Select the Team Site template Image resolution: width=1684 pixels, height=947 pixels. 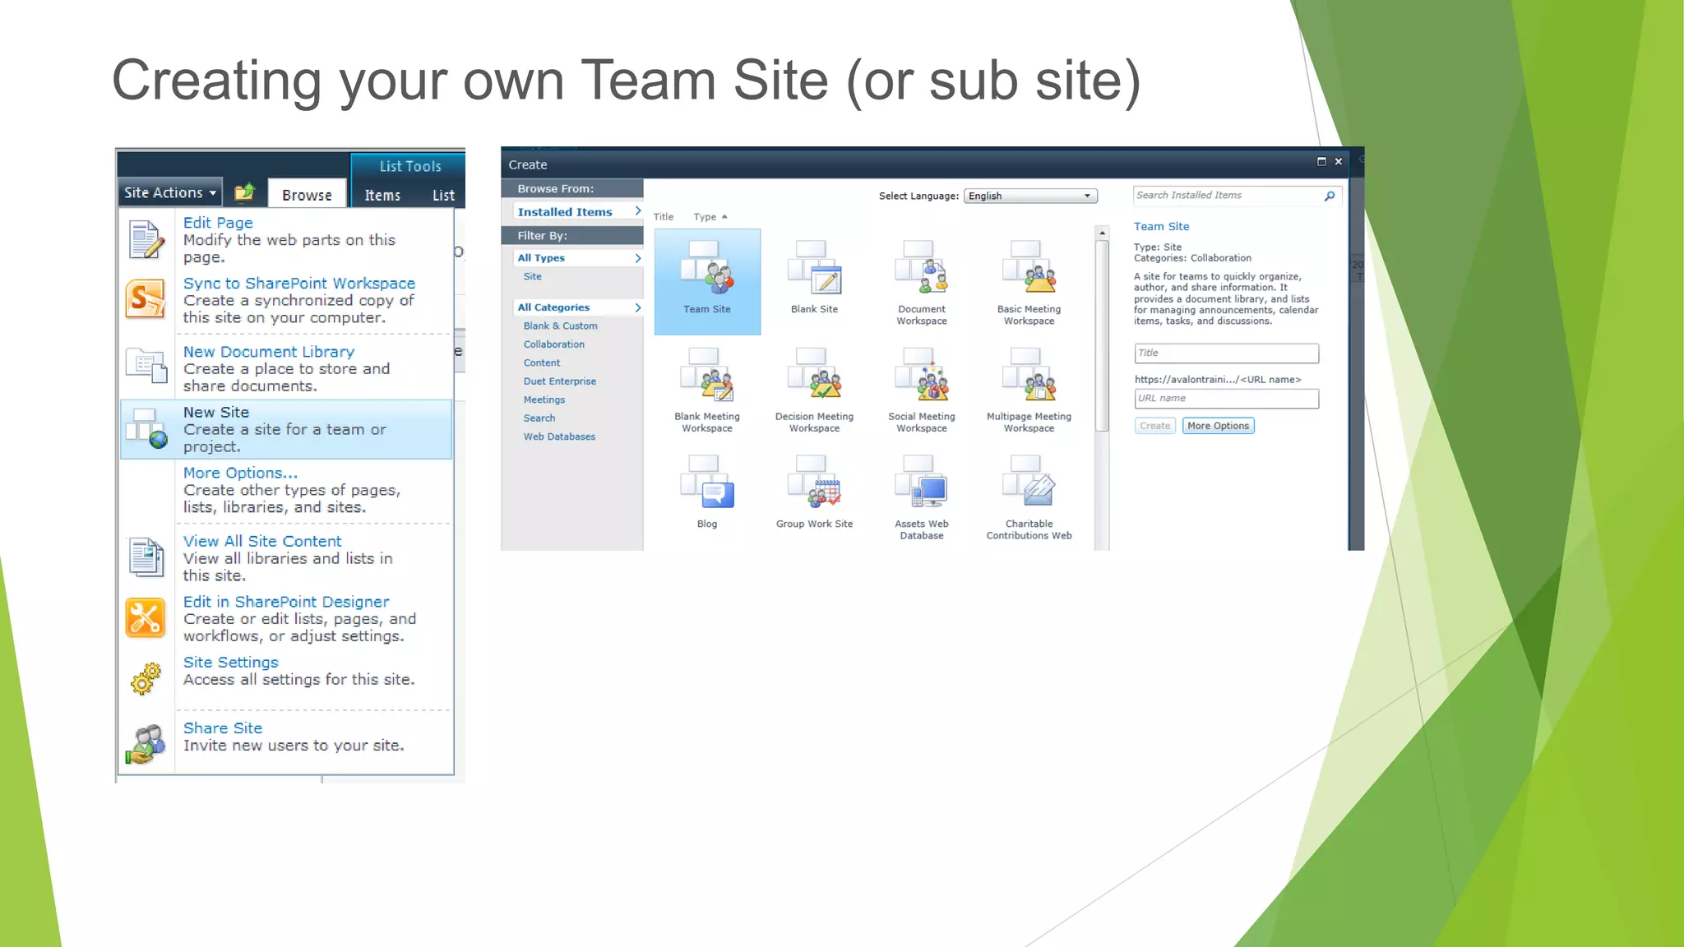[707, 281]
